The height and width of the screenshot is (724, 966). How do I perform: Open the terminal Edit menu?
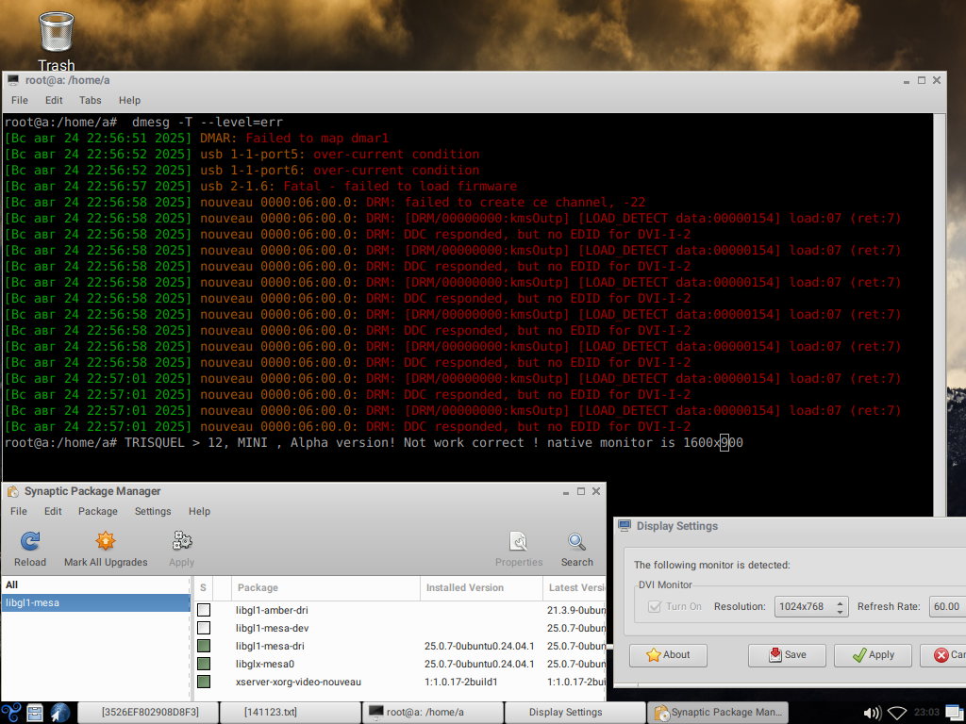[x=54, y=100]
